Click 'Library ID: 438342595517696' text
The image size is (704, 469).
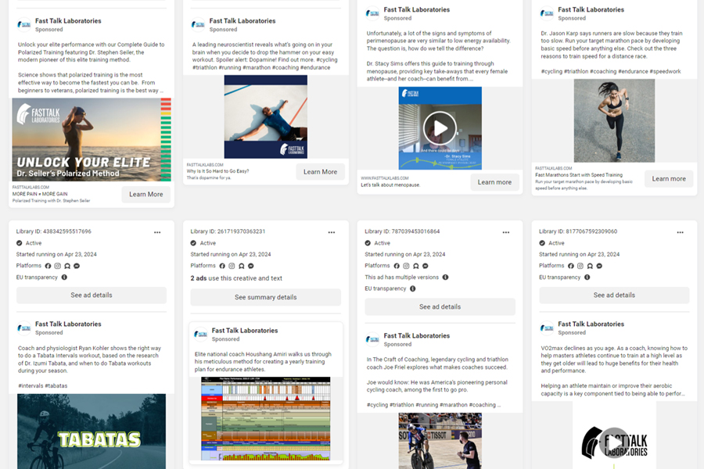click(53, 231)
